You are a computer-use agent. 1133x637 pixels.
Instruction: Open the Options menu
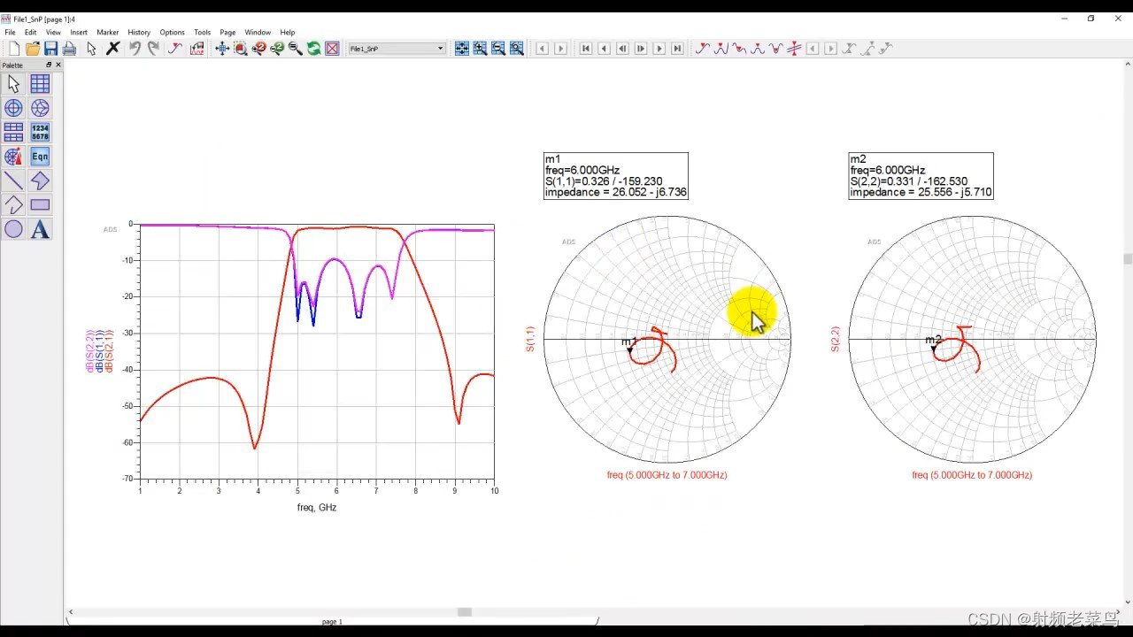coord(172,32)
